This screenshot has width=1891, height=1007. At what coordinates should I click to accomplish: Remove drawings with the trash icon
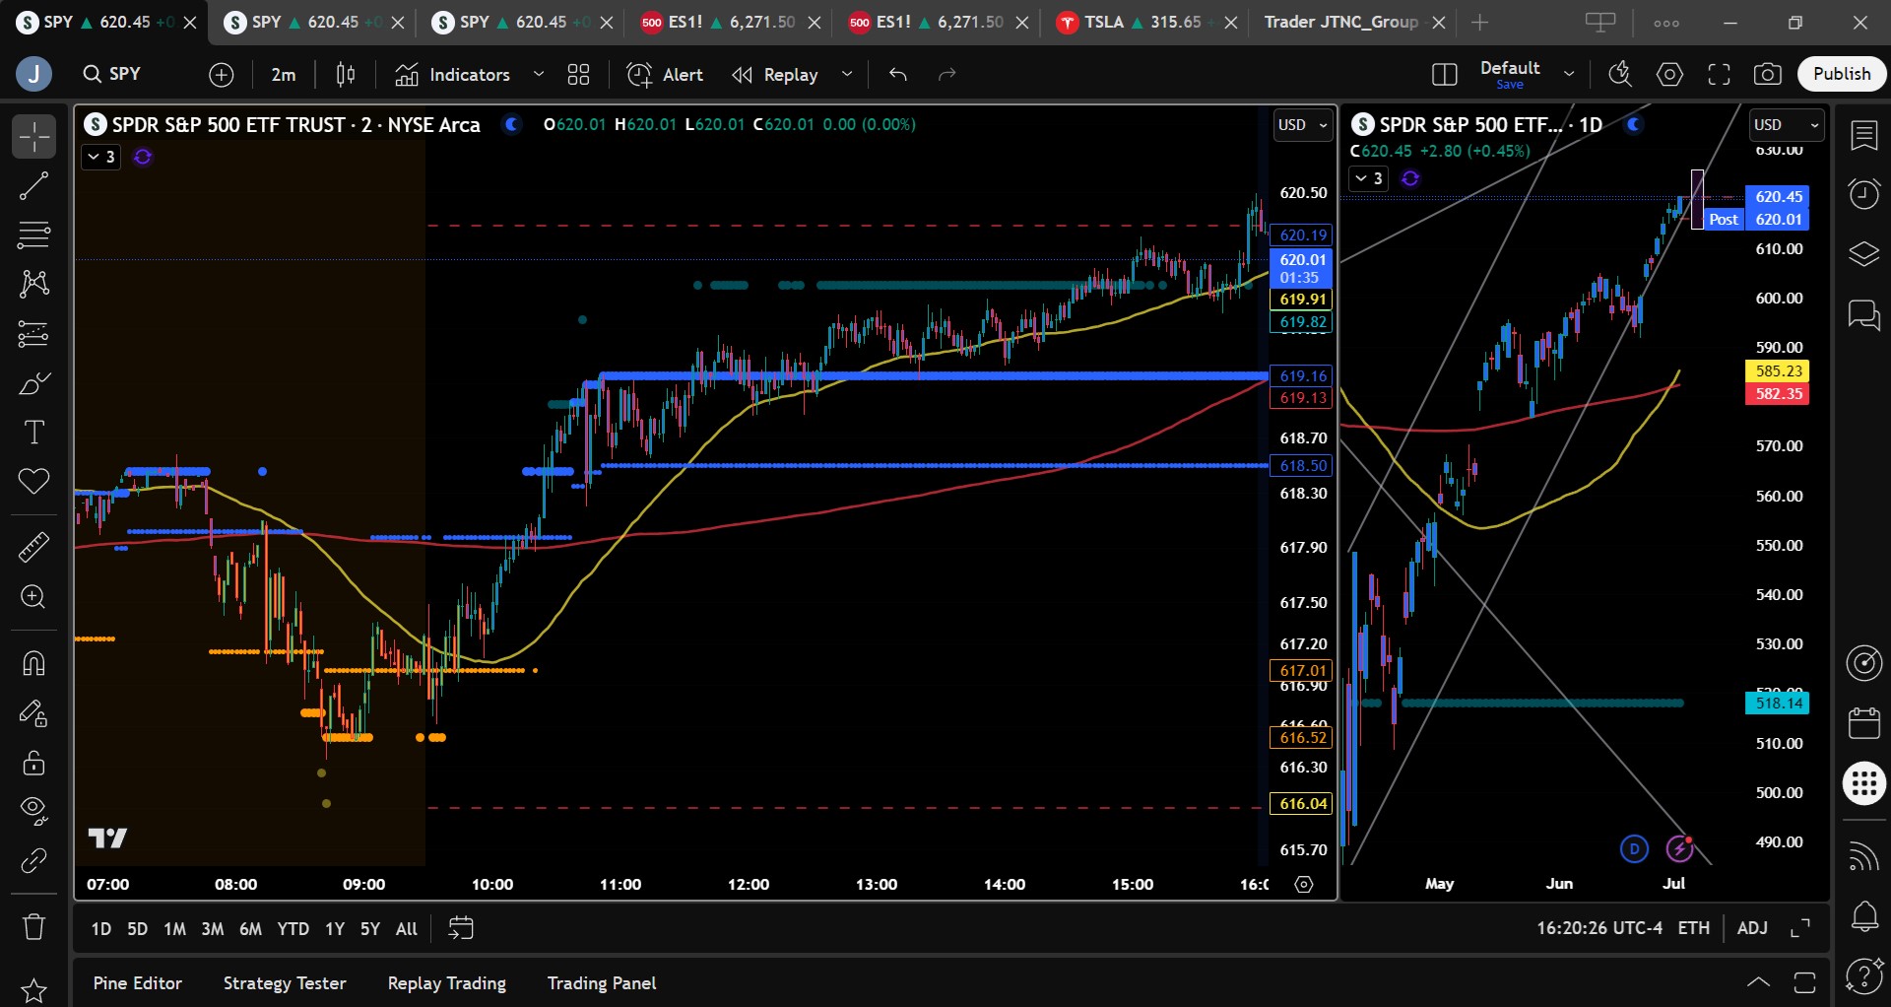33,927
